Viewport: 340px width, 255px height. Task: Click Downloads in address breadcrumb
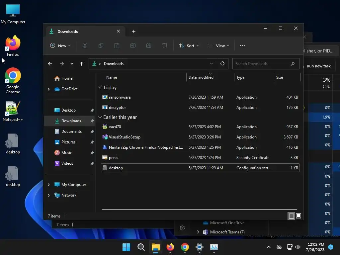tap(114, 64)
